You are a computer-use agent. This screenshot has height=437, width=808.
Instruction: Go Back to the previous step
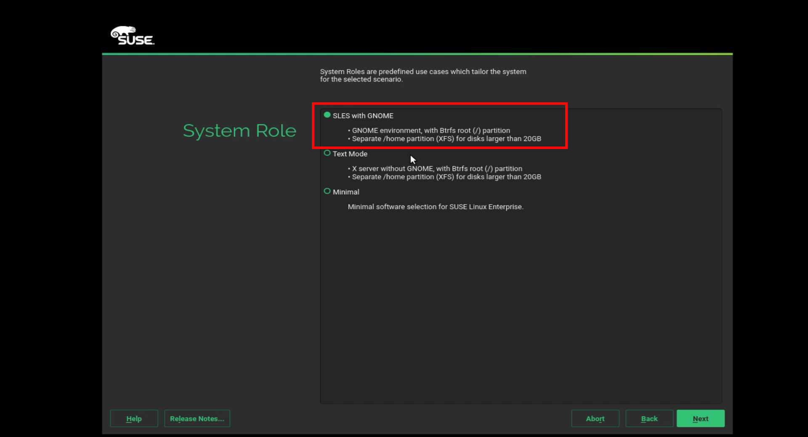649,418
